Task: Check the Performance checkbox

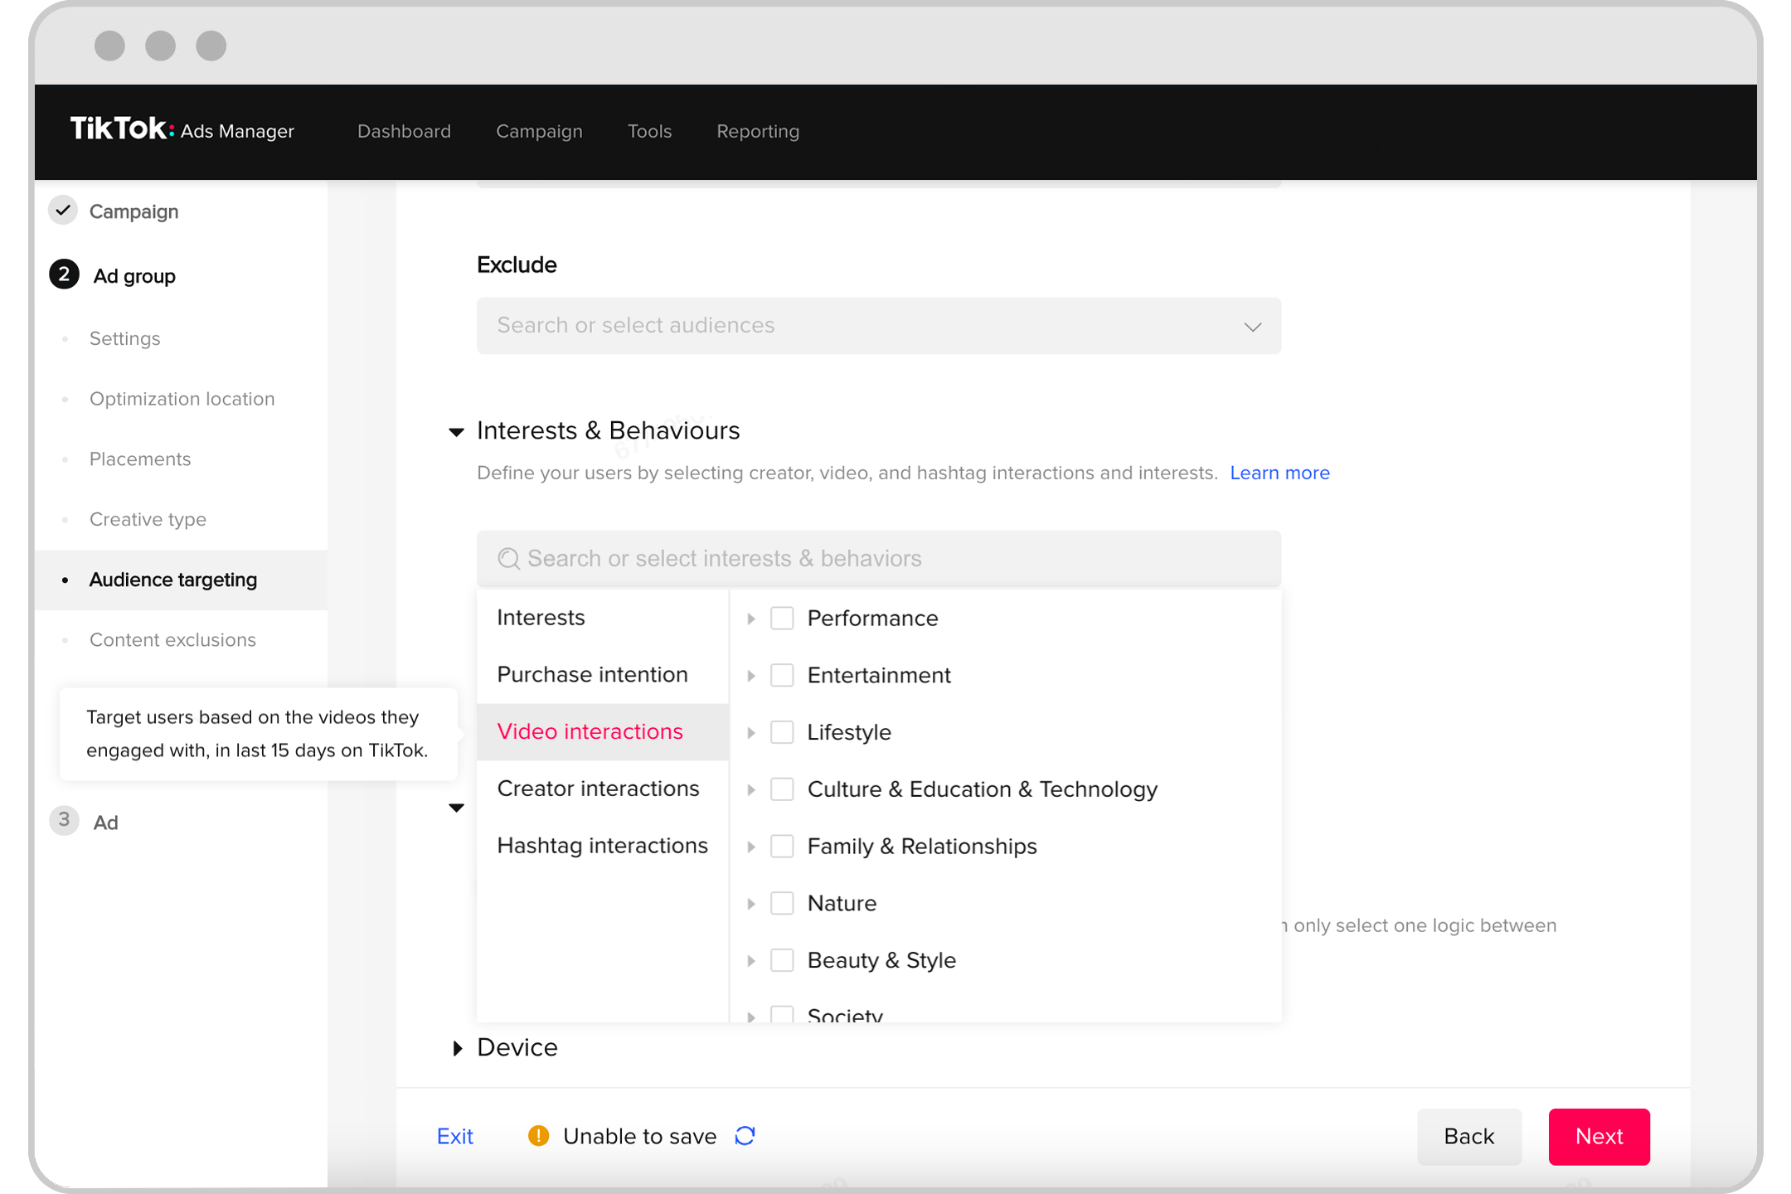Action: coord(782,619)
